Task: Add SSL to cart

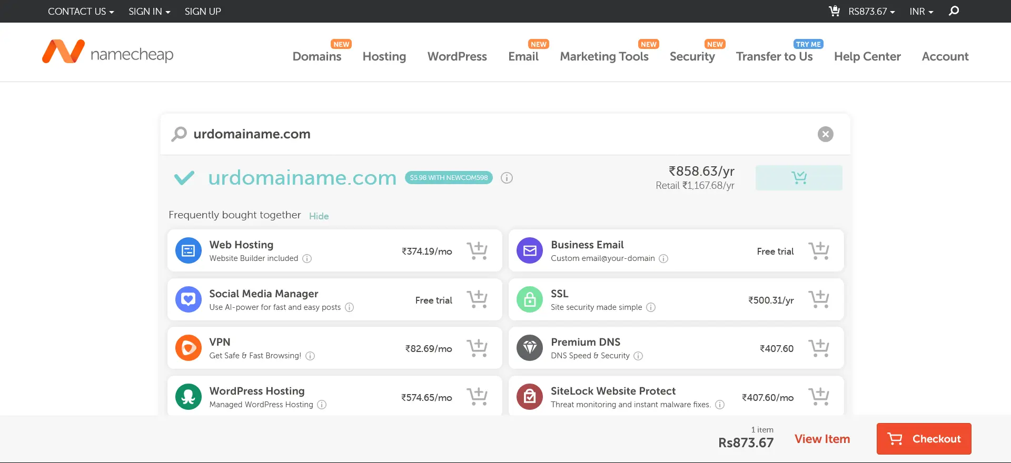Action: point(819,299)
